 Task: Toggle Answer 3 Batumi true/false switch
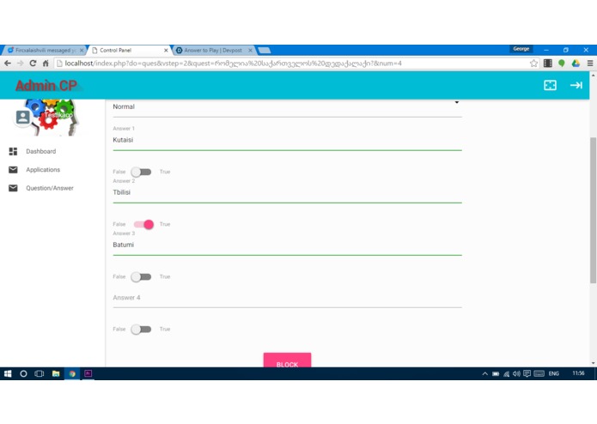(x=141, y=277)
